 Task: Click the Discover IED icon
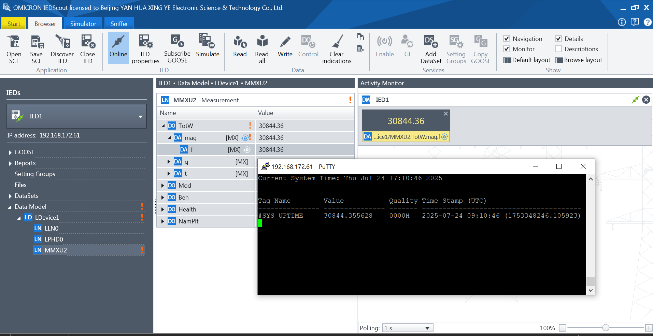tap(62, 42)
